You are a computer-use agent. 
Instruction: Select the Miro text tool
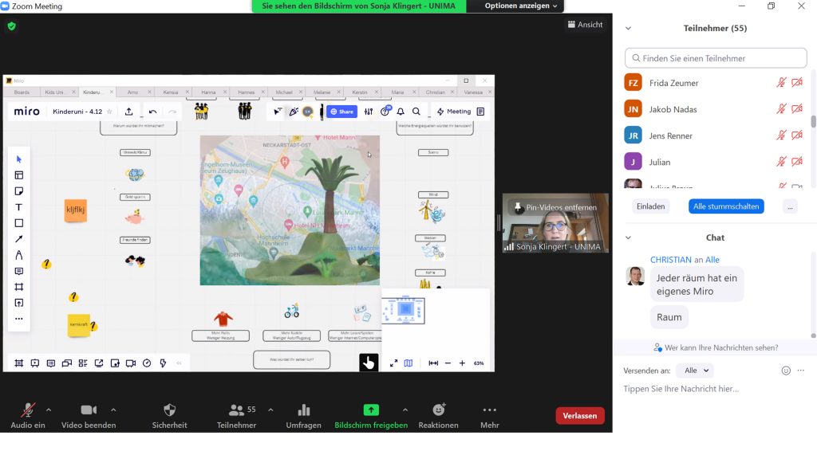tap(19, 207)
